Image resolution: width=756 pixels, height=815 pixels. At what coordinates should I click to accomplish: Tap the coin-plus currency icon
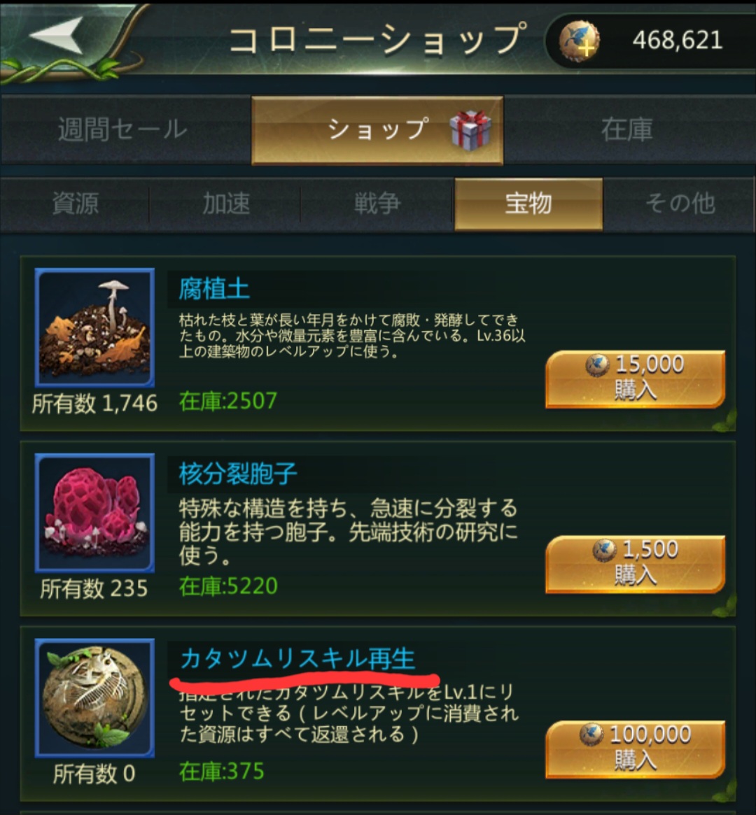point(579,41)
